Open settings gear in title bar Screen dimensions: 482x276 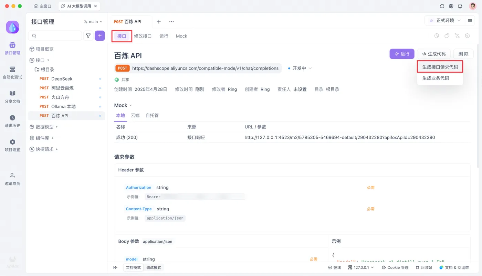tap(451, 6)
